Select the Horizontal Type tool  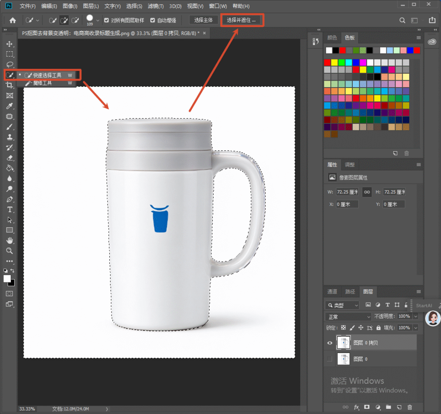[x=9, y=210]
